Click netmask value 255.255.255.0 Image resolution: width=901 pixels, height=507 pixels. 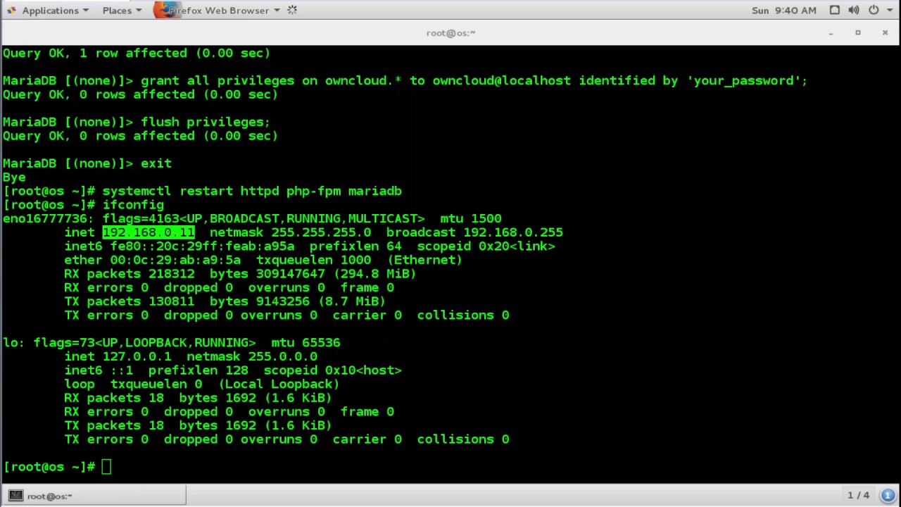pos(321,232)
